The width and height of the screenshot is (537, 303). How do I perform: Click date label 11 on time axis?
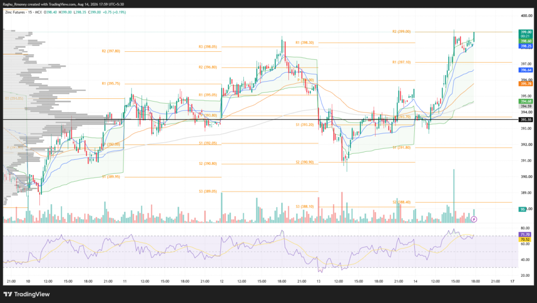point(125,282)
